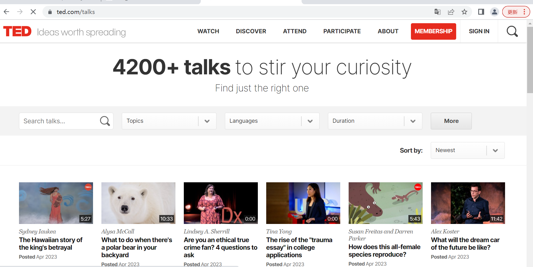The width and height of the screenshot is (533, 267).
Task: Open the Chrome three-dot menu
Action: click(524, 12)
